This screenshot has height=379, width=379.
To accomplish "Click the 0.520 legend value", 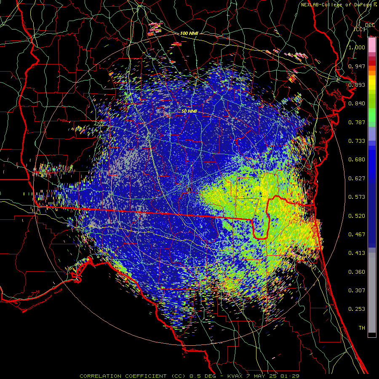I will click(357, 216).
